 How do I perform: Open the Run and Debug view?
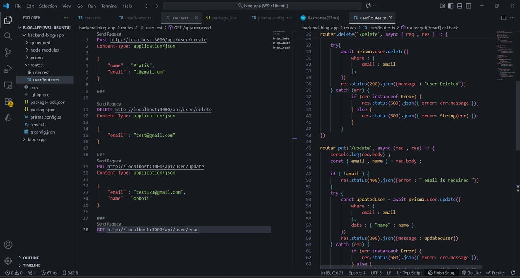click(x=8, y=69)
